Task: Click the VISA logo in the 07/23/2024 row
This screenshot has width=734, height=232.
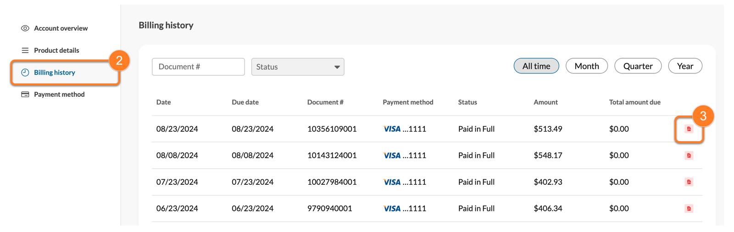Action: point(392,182)
